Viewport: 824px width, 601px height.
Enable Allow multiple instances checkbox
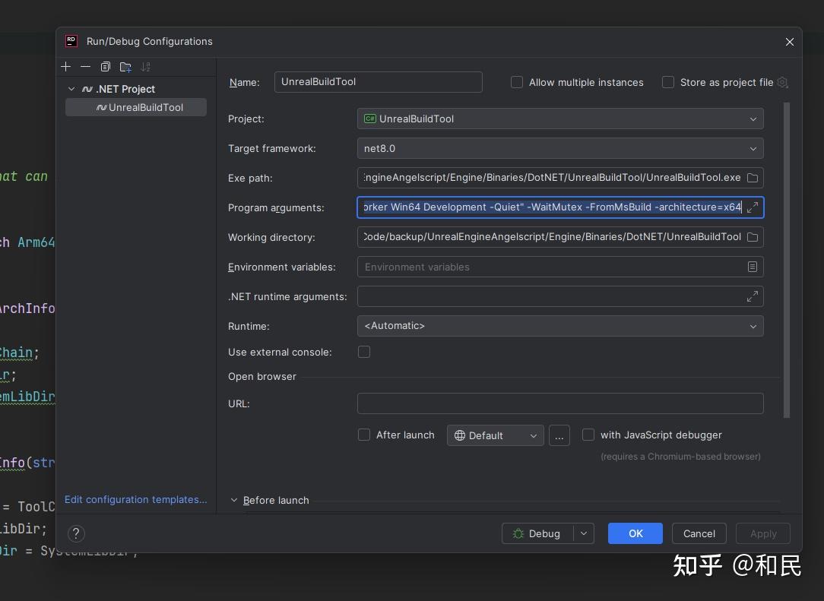click(x=517, y=82)
